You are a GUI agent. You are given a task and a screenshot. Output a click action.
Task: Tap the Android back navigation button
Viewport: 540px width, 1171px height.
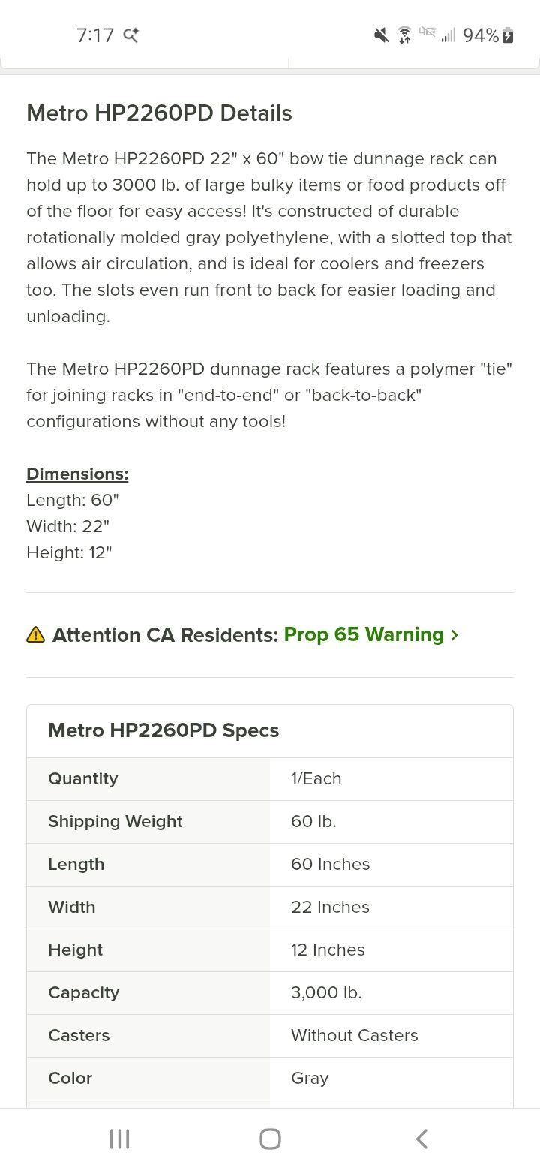[x=421, y=1139]
